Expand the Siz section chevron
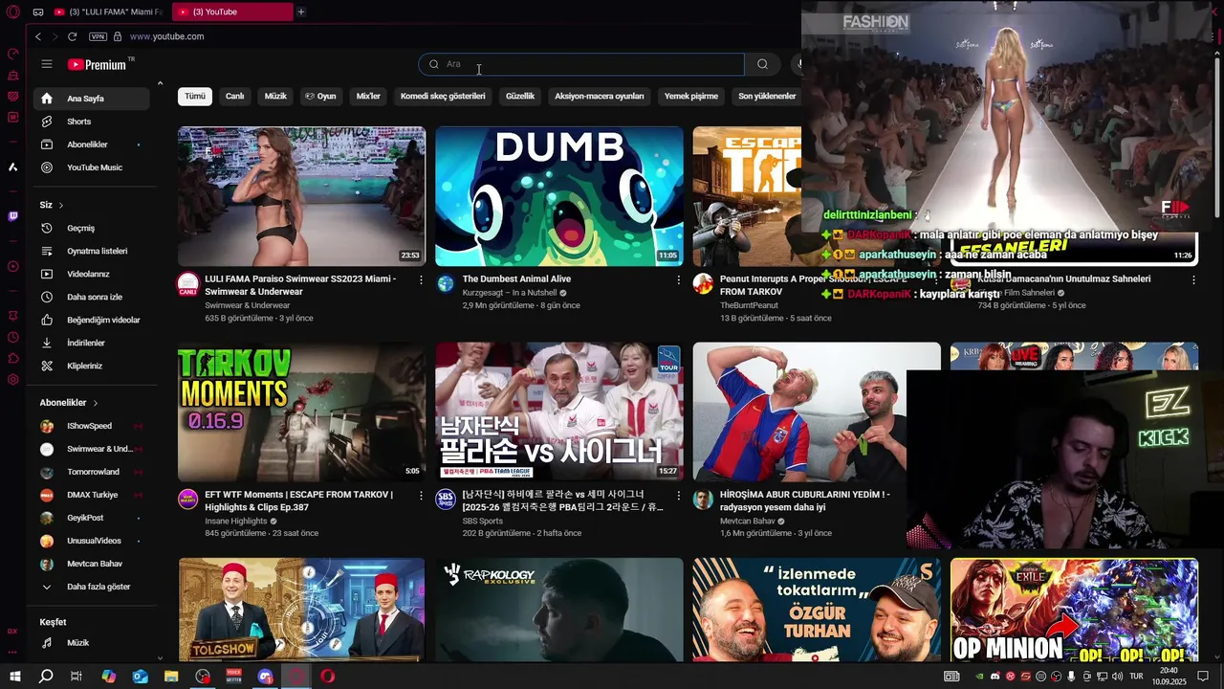The width and height of the screenshot is (1224, 689). (61, 205)
